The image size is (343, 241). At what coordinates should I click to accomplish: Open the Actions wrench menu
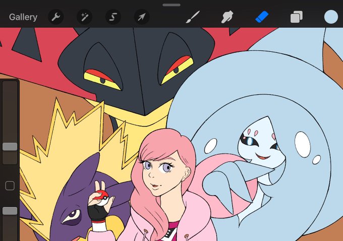click(x=56, y=17)
